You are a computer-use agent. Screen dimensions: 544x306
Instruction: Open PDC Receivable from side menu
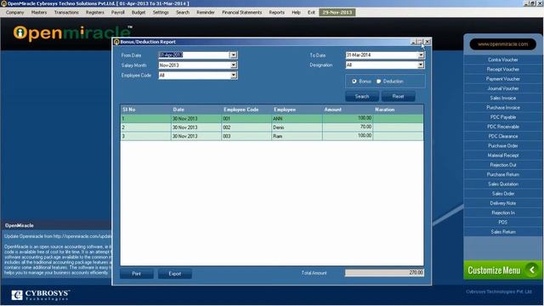[502, 127]
